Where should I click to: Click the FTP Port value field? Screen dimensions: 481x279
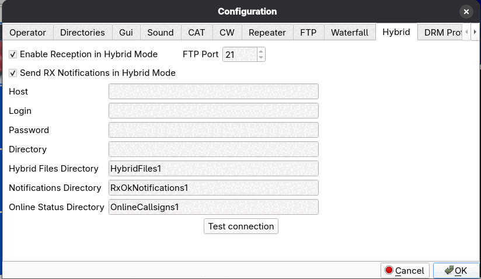pyautogui.click(x=239, y=54)
